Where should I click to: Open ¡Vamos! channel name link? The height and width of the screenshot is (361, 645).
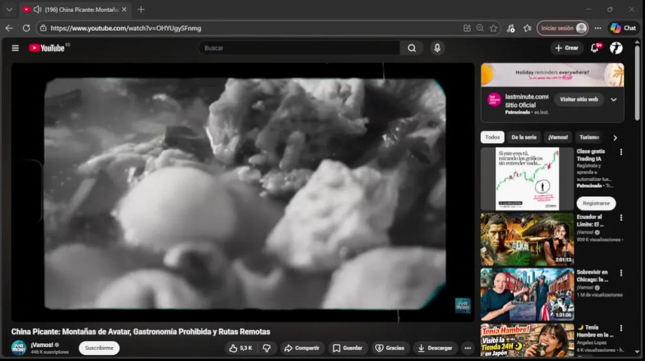point(42,345)
